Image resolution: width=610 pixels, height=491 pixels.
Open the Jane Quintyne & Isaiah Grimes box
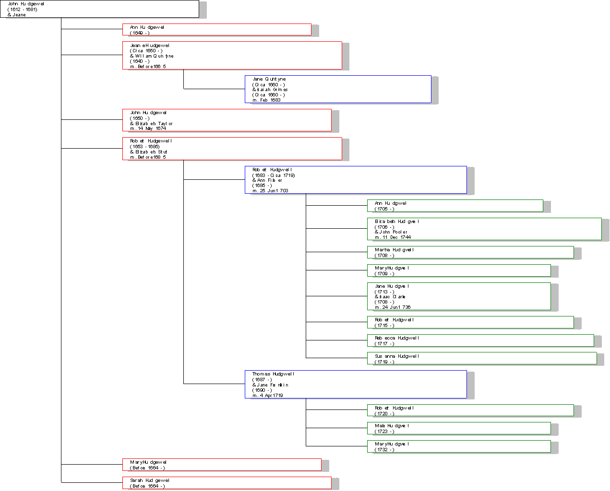tap(338, 89)
